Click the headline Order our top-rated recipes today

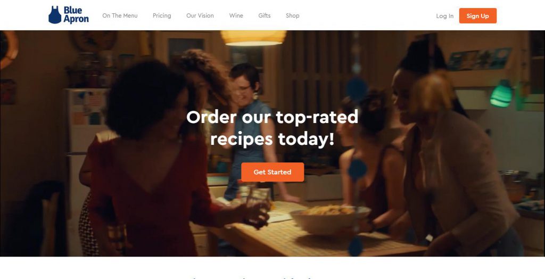(272, 128)
